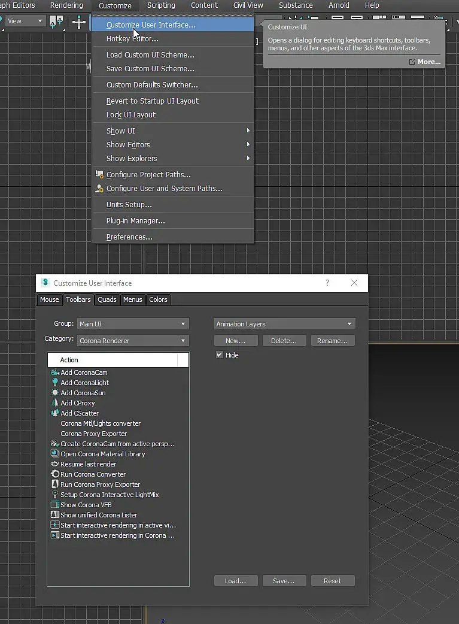
Task: Switch to the Toolbars tab
Action: pyautogui.click(x=78, y=299)
